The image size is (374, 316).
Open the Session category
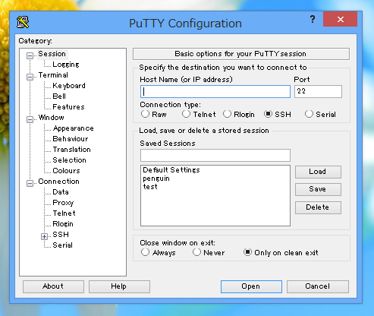[x=52, y=54]
